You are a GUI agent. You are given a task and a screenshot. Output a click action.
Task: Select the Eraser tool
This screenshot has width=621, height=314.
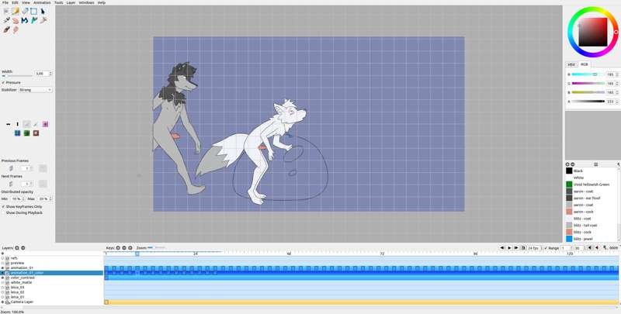pyautogui.click(x=16, y=21)
